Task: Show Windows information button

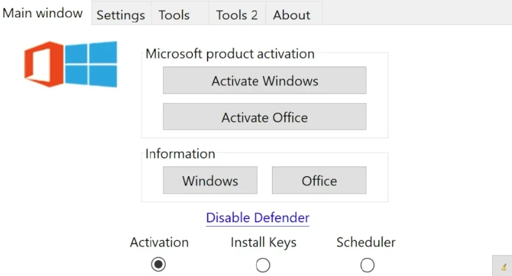Action: [x=211, y=181]
